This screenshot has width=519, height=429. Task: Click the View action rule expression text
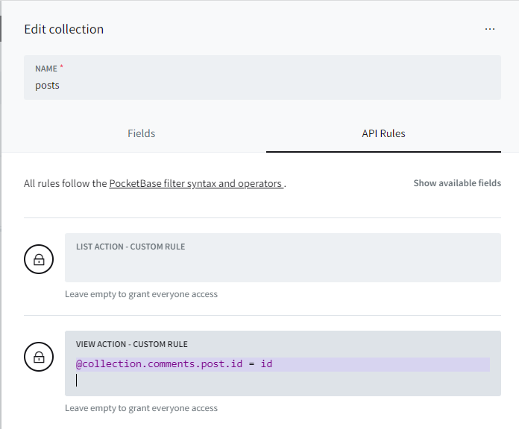174,364
